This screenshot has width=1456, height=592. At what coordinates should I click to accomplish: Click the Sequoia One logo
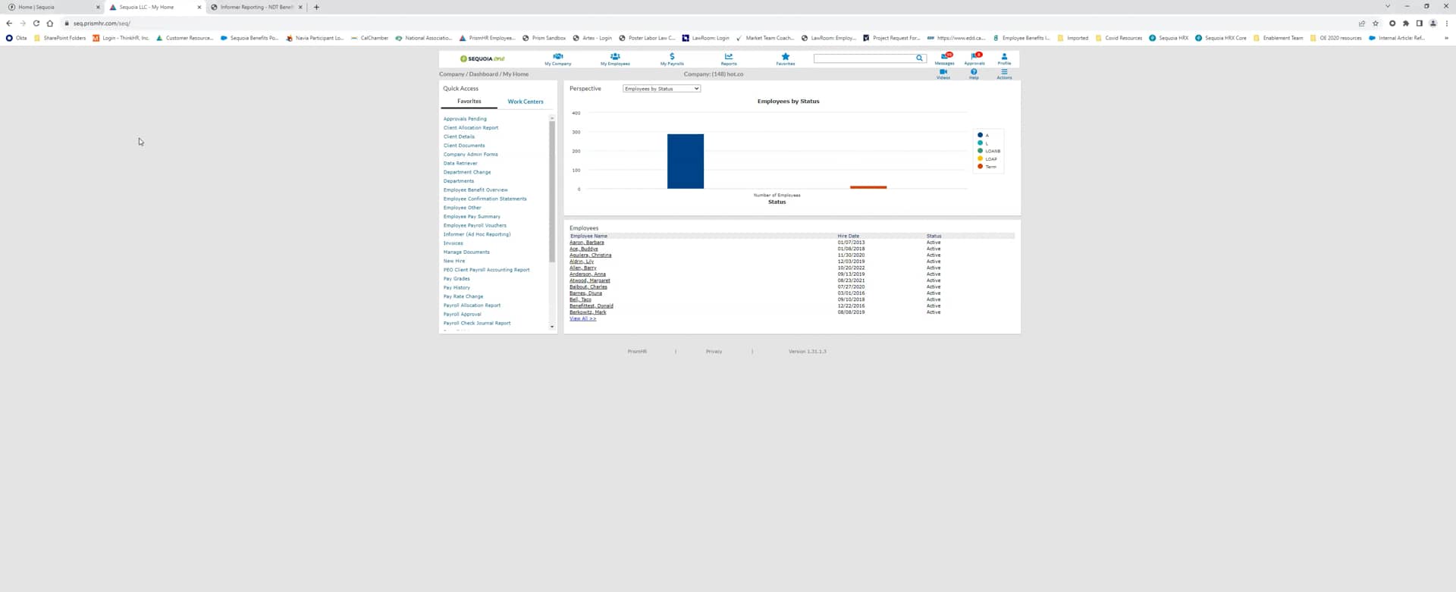click(482, 58)
